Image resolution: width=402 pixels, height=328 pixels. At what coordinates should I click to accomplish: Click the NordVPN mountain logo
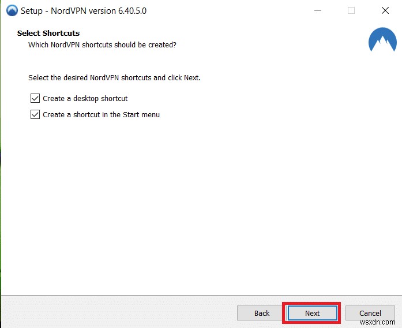pyautogui.click(x=382, y=39)
